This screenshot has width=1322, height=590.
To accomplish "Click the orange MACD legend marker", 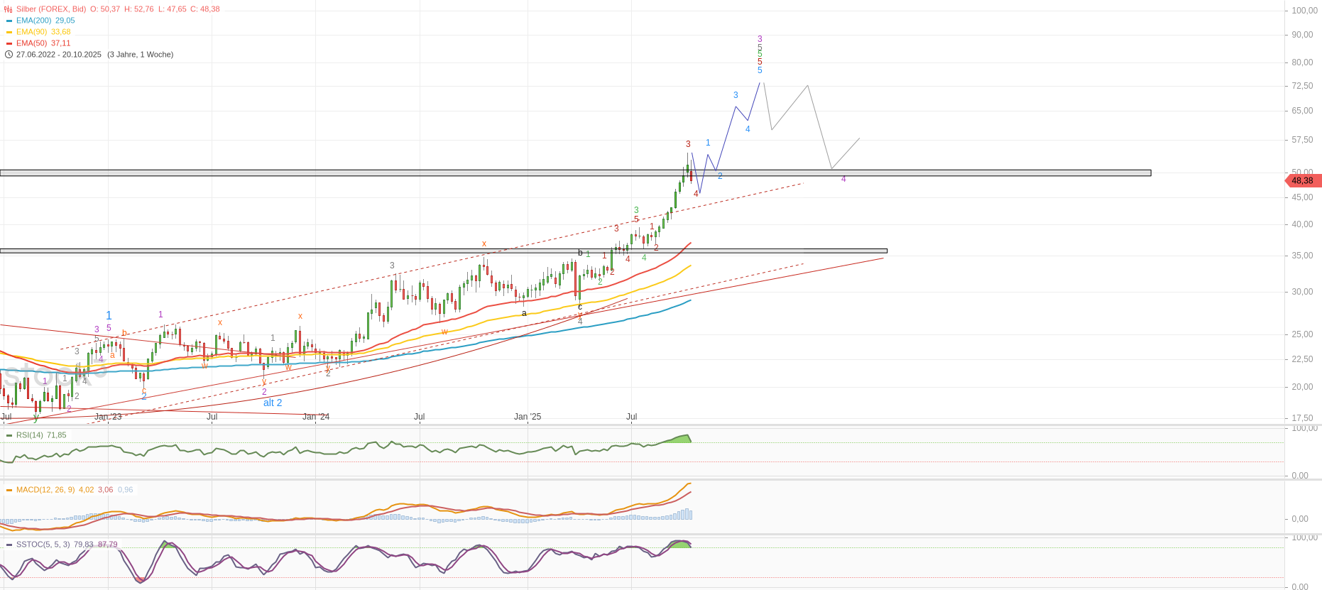I will [x=9, y=490].
